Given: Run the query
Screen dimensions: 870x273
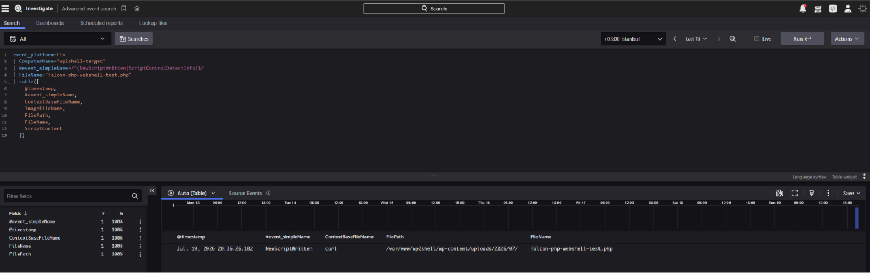Looking at the screenshot, I should tap(802, 39).
